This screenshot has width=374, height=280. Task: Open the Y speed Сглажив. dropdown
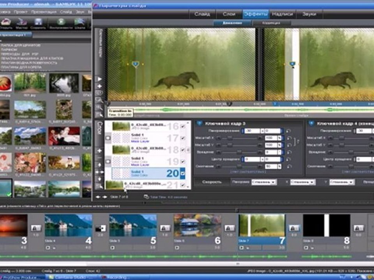click(x=342, y=182)
